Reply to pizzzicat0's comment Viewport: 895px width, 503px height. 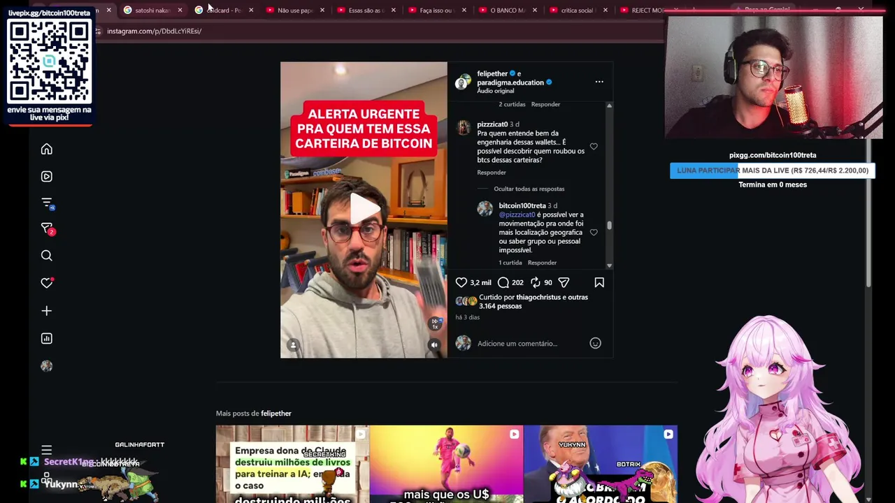[492, 173]
